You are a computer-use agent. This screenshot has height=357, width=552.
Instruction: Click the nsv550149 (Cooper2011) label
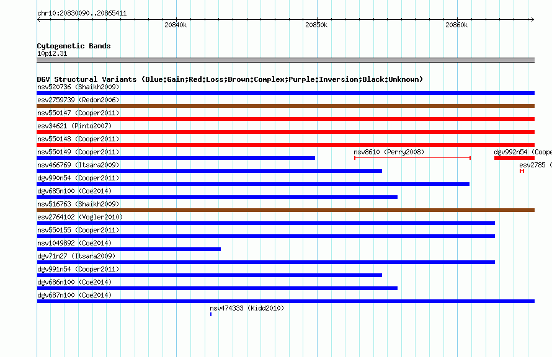pos(78,152)
